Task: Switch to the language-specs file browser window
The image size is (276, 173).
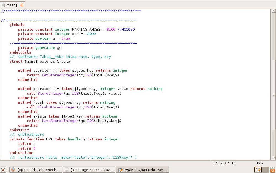Action: pos(89,170)
